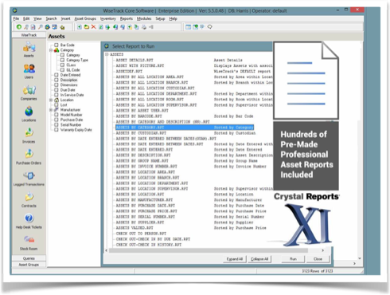This screenshot has height=295, width=390.
Task: Click the green circle refresh toolbar icon
Action: 19,27
